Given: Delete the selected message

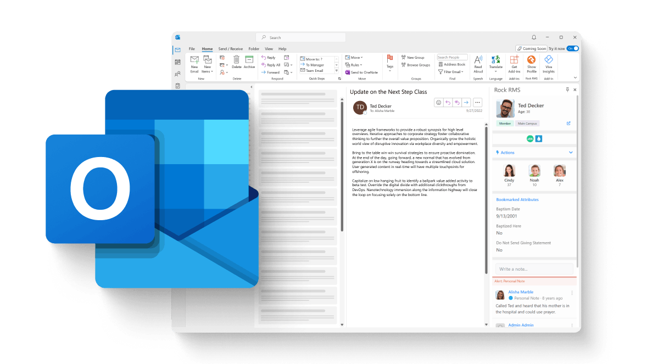Looking at the screenshot, I should [236, 63].
